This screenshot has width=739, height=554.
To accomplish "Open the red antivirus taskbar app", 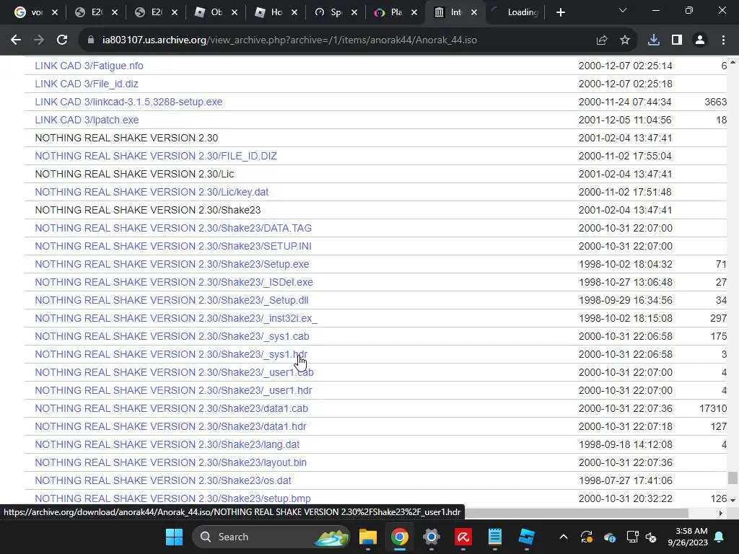I will [x=463, y=537].
